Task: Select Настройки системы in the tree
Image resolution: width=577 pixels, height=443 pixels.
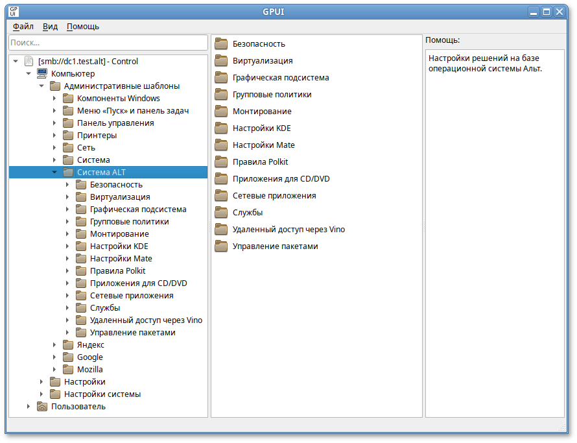Action: point(102,394)
